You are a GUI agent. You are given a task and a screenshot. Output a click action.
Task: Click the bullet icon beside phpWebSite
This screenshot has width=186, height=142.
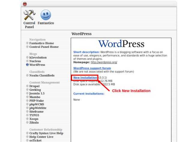click(x=27, y=108)
